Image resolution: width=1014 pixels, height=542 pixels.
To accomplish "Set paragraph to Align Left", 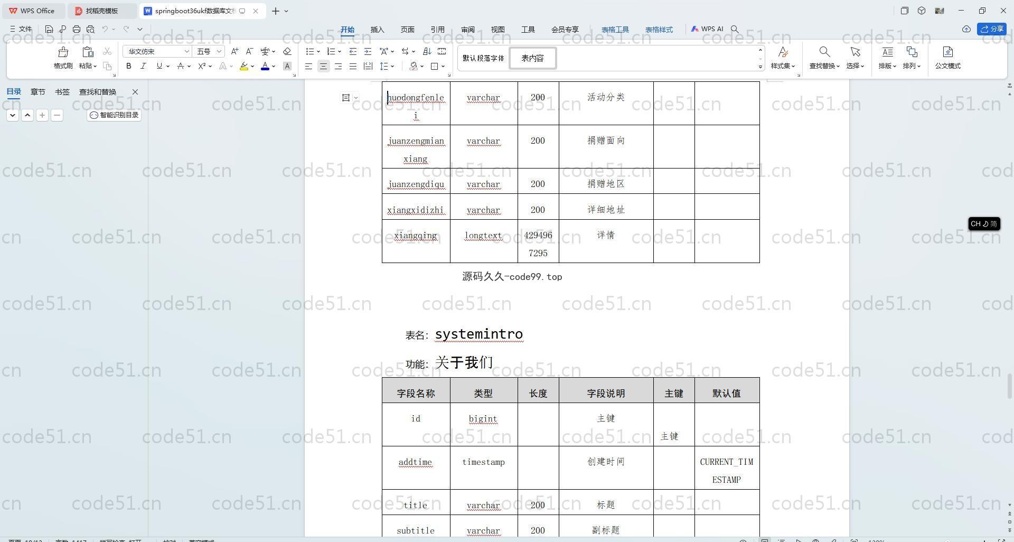I will [x=308, y=66].
